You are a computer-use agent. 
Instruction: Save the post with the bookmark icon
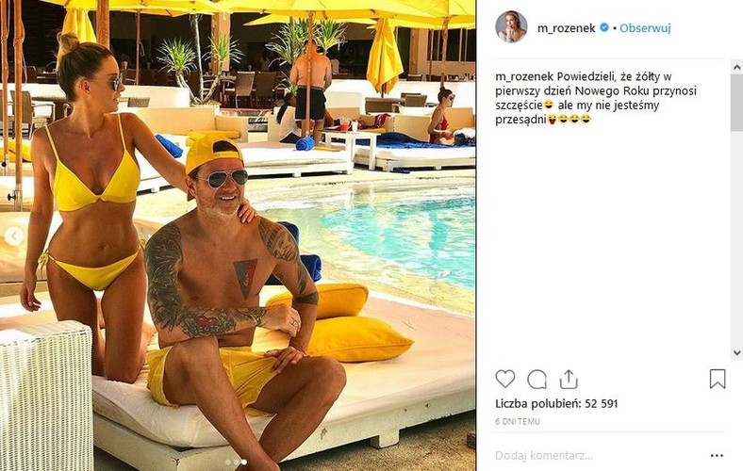click(x=717, y=379)
